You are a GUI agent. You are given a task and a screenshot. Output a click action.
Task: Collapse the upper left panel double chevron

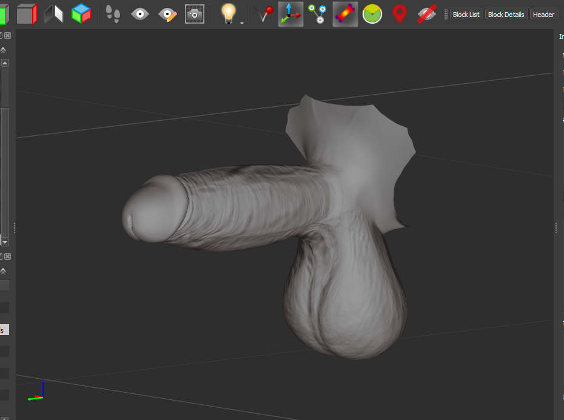3,50
